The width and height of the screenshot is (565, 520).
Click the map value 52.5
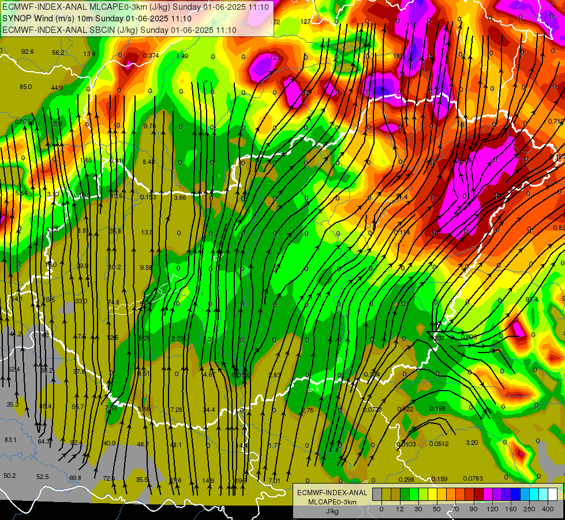pos(43,477)
